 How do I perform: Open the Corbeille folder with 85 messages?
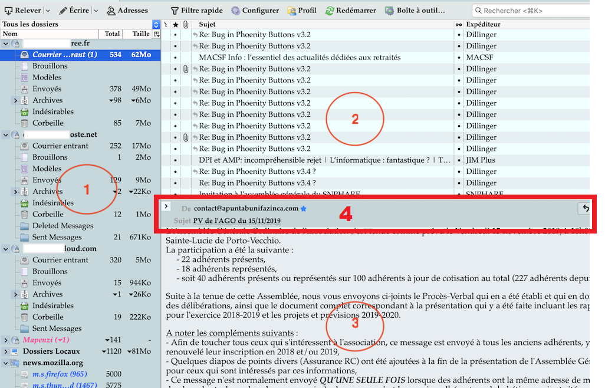pos(80,123)
